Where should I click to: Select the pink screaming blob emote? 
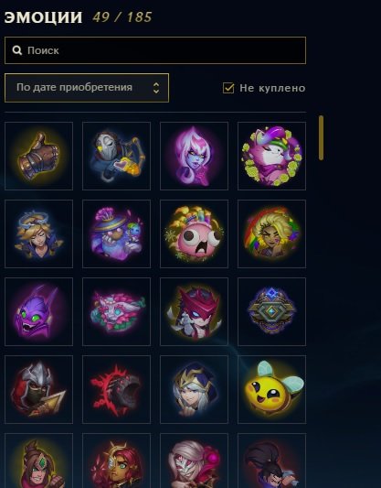pos(194,233)
